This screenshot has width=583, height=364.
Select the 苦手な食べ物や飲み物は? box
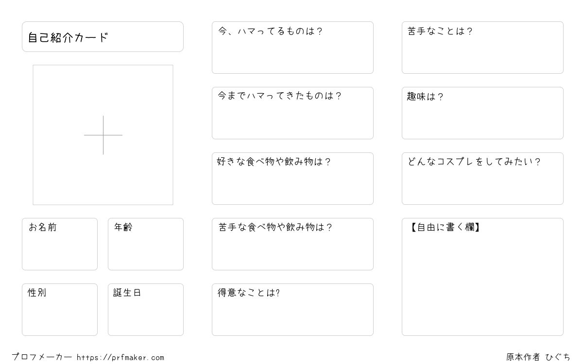click(292, 244)
